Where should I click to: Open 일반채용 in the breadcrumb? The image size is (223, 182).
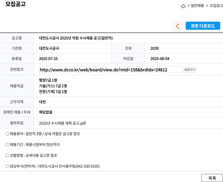(x=197, y=6)
